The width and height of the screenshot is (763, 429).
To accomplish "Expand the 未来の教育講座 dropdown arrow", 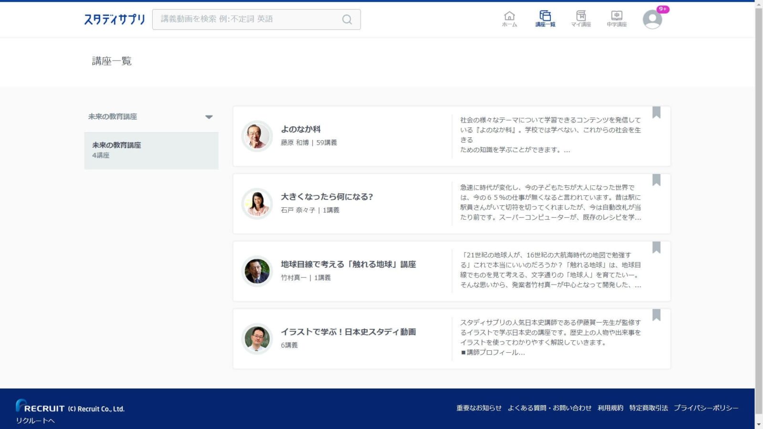I will (209, 117).
